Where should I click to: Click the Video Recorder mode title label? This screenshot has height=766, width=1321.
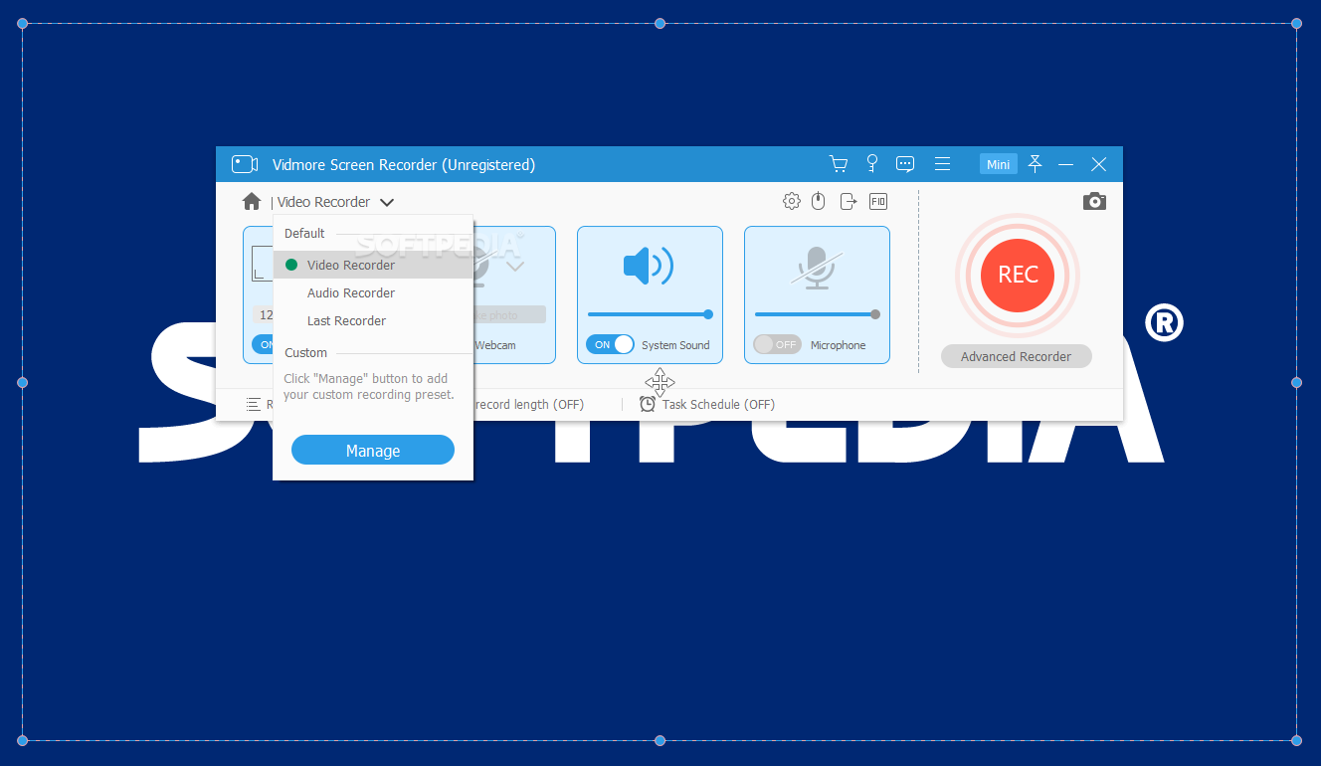tap(323, 202)
